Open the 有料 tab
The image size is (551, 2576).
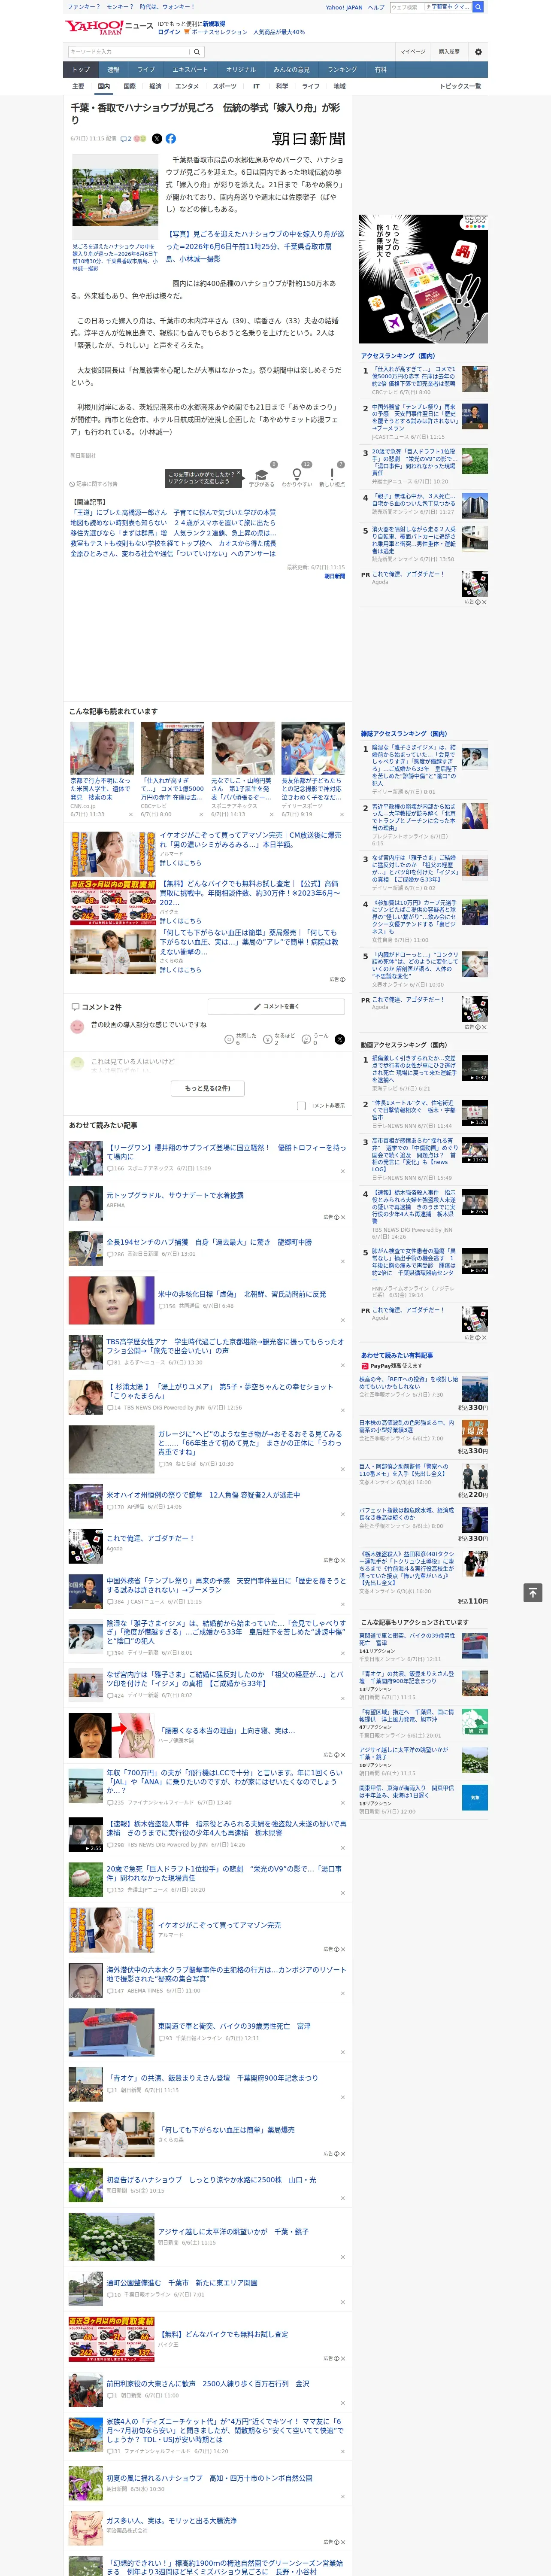point(380,70)
